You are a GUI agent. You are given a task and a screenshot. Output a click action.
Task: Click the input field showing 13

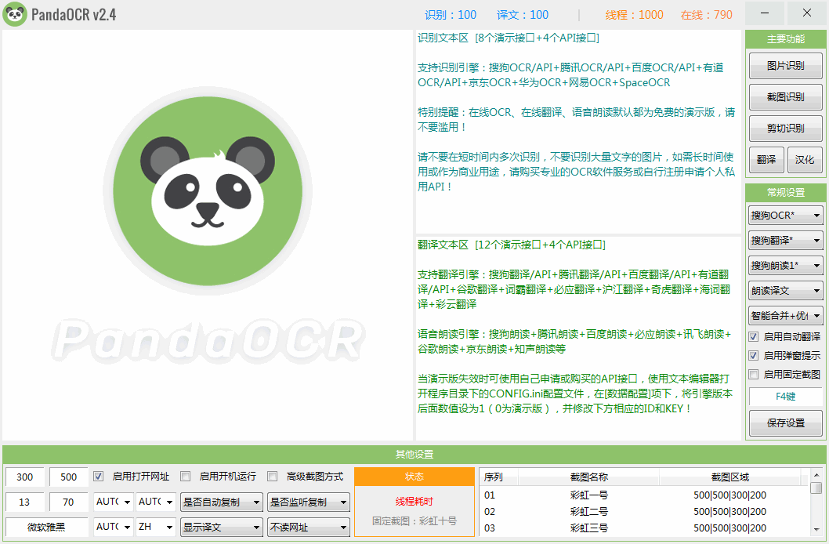[25, 502]
